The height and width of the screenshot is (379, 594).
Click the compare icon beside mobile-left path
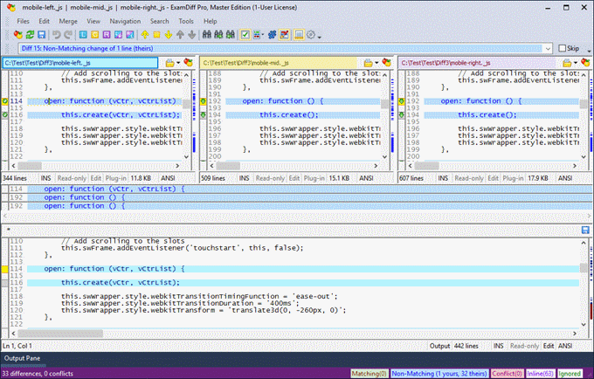(x=189, y=63)
